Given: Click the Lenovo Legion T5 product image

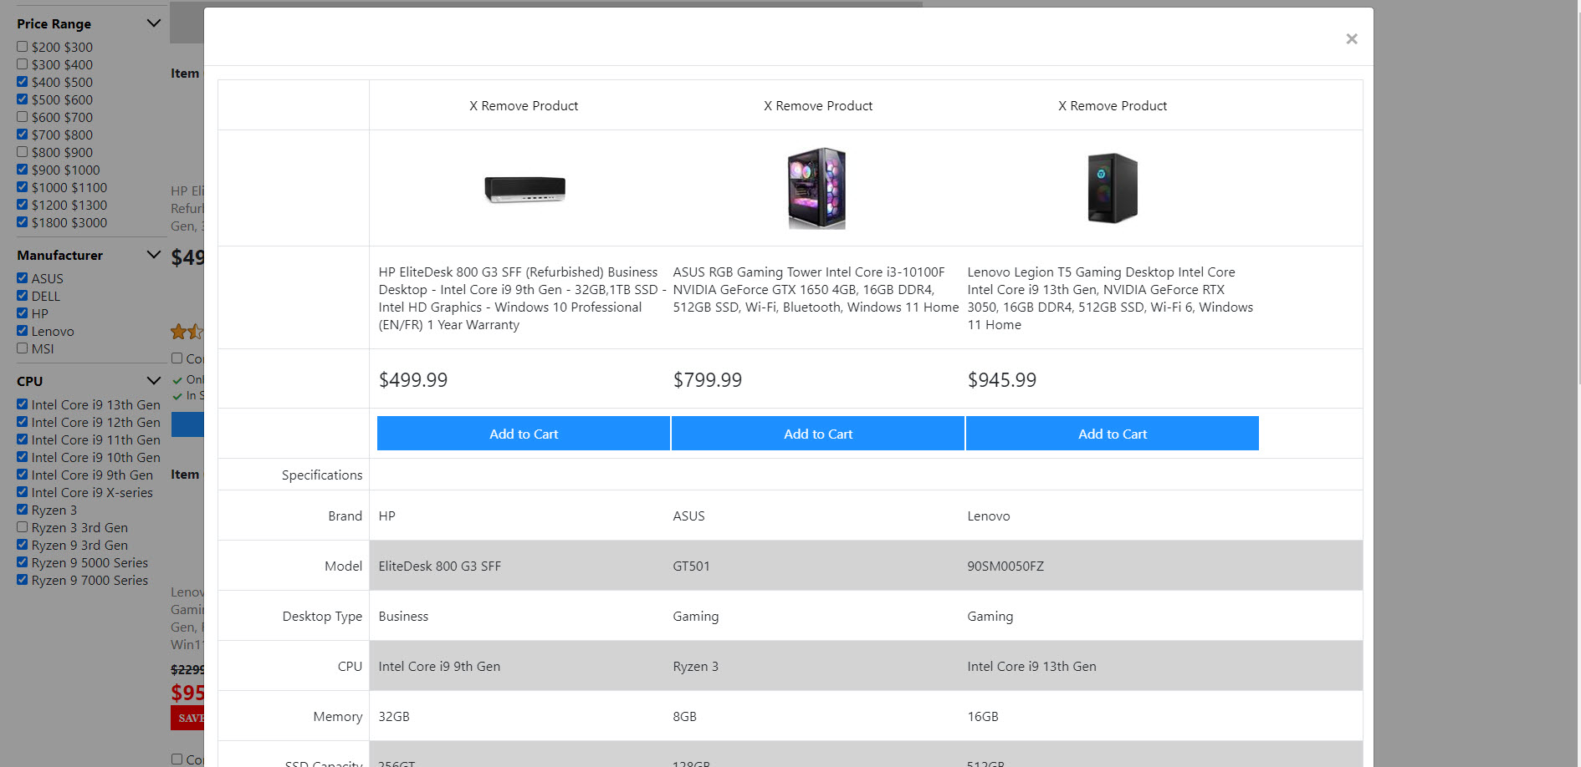Looking at the screenshot, I should [1112, 189].
